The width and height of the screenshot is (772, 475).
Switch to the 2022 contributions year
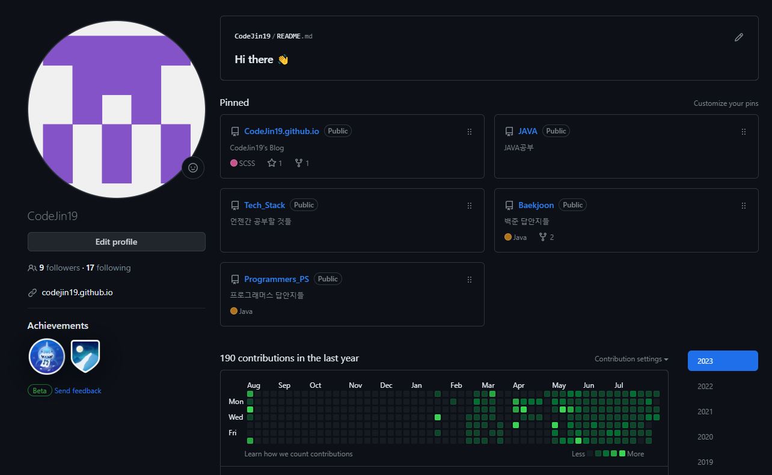pos(705,386)
